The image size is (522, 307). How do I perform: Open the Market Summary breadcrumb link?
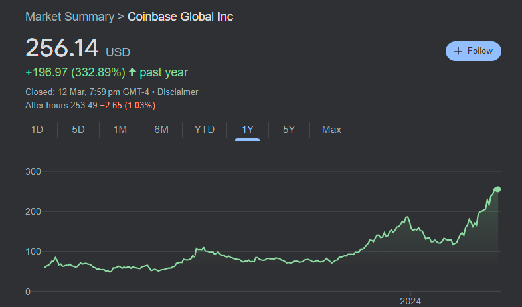[x=70, y=17]
